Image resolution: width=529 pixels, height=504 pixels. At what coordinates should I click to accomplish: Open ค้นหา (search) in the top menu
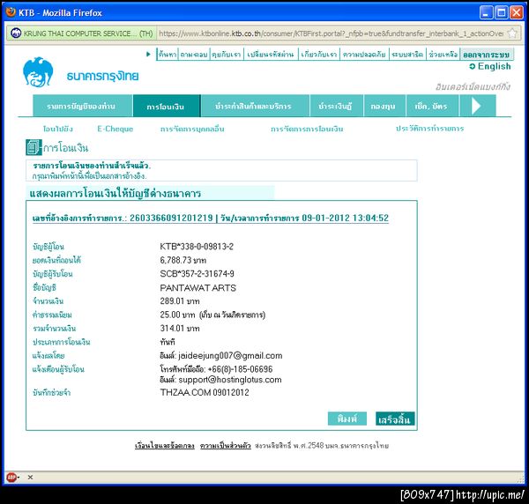coord(168,55)
